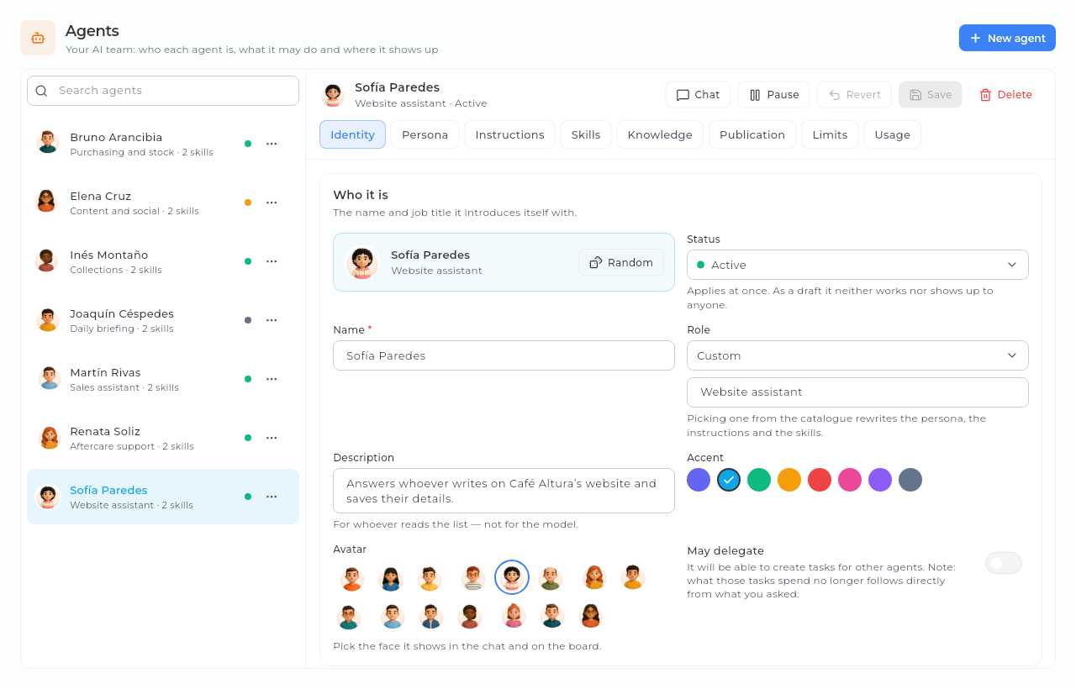Switch to the Instructions tab

click(x=509, y=134)
